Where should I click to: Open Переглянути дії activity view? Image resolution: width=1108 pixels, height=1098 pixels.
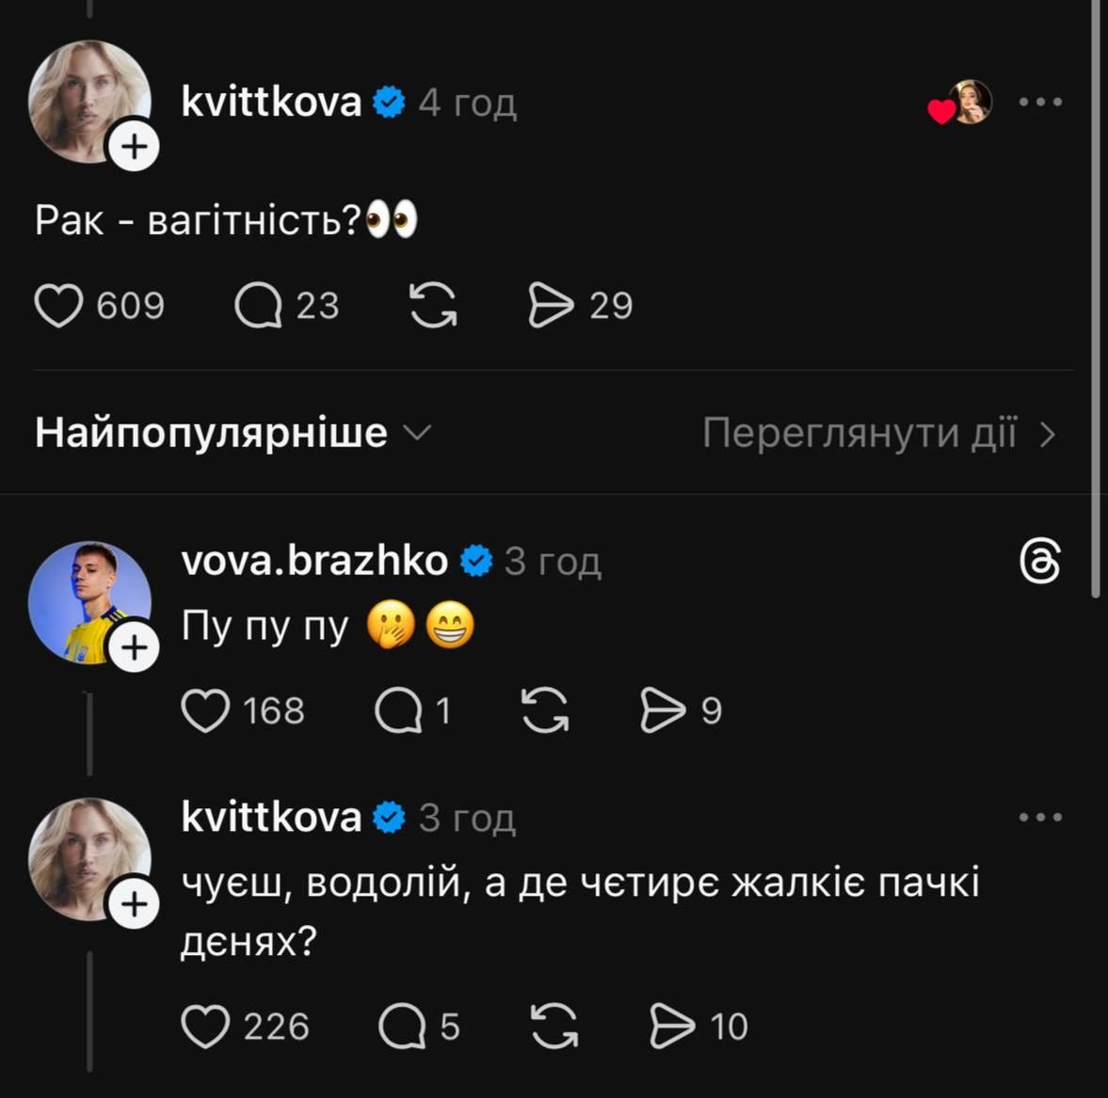[878, 433]
